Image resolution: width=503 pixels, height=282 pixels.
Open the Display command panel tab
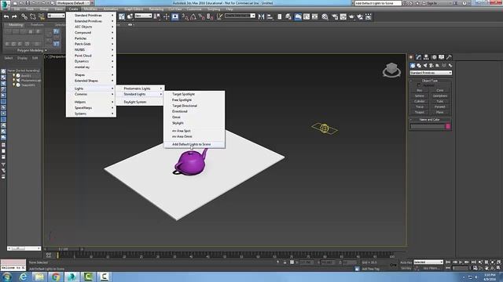pos(442,57)
